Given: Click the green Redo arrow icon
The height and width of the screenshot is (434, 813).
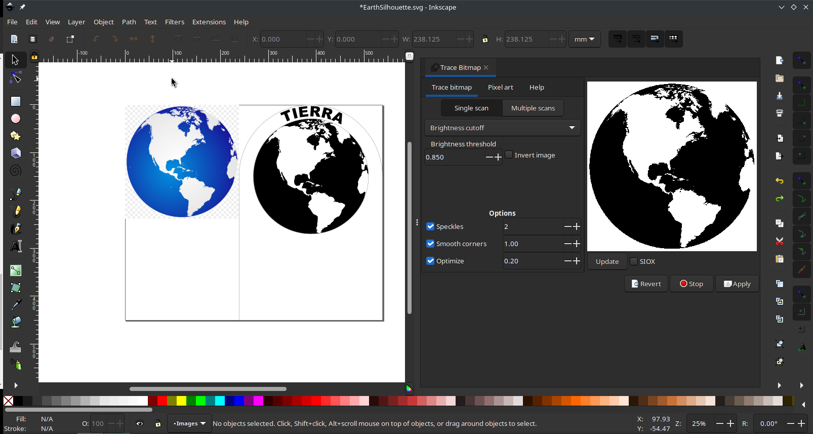Looking at the screenshot, I should pyautogui.click(x=780, y=199).
